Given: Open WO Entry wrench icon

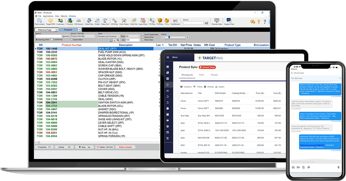Looking at the screenshot, I should 114,22.
